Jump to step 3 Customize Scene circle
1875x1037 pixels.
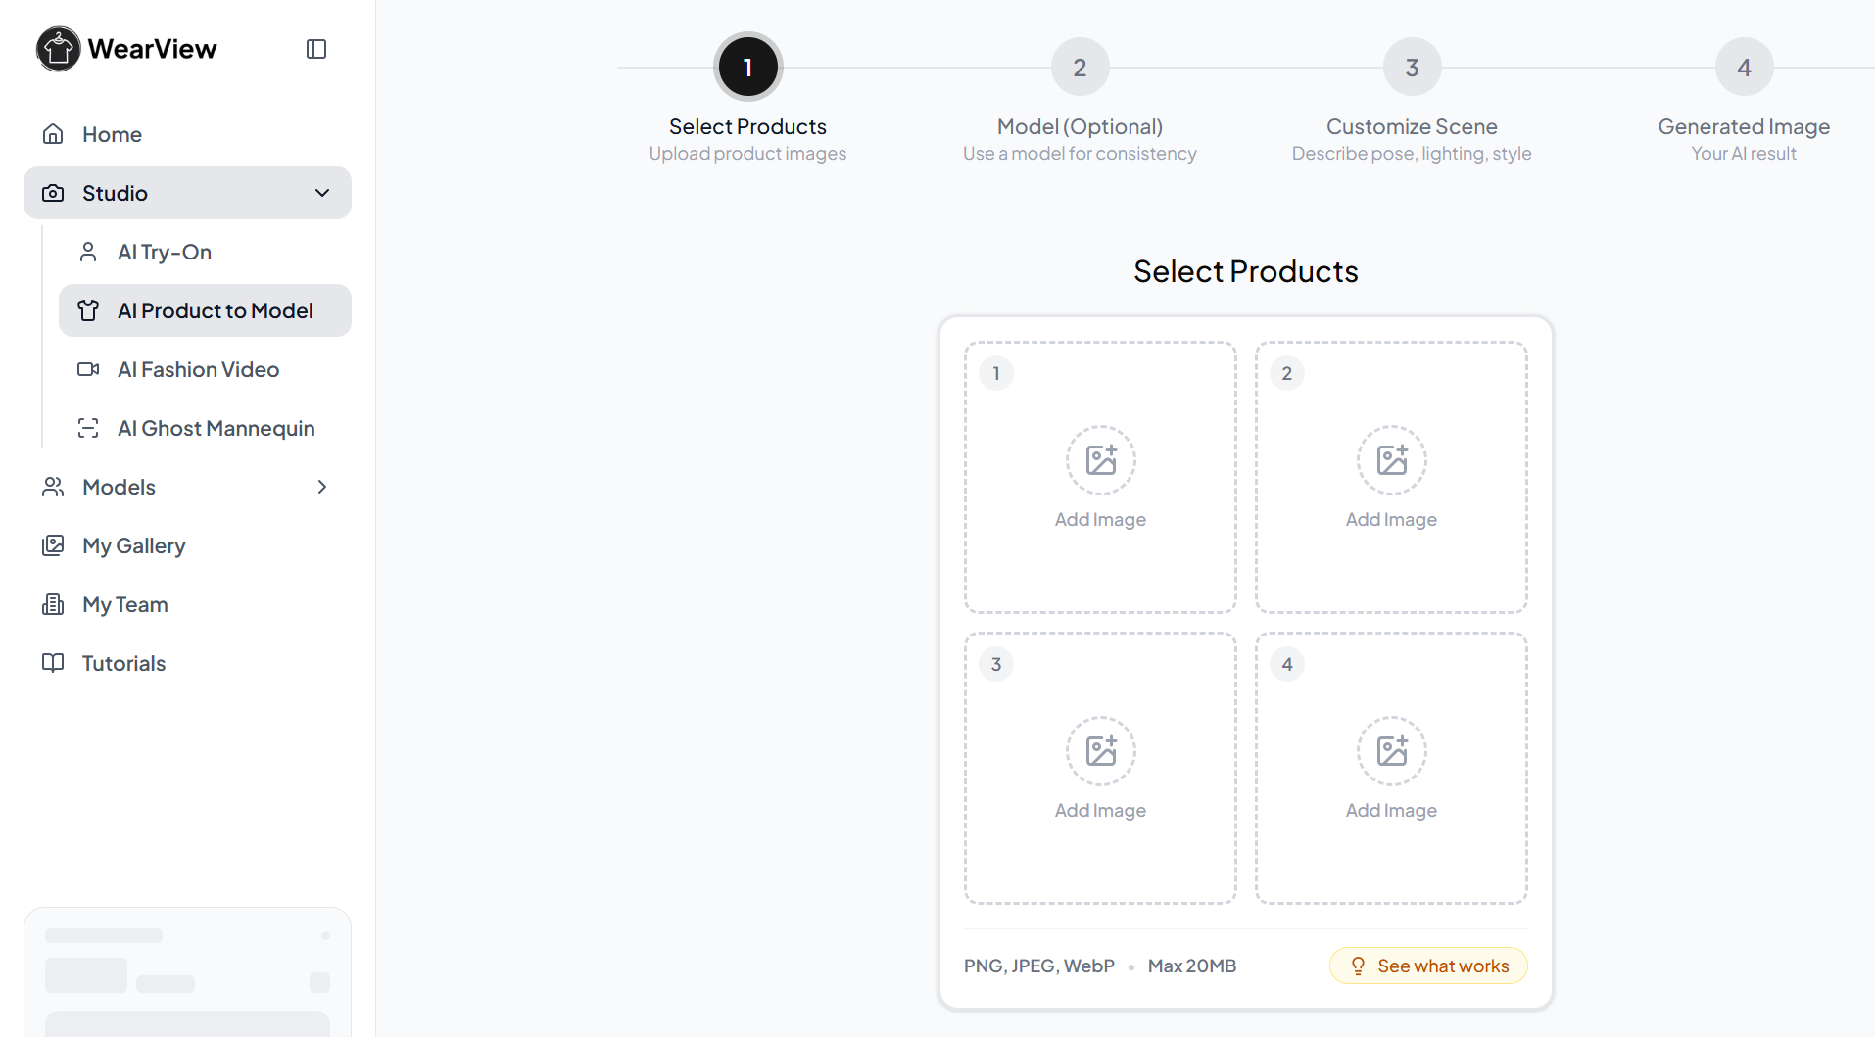pos(1412,67)
